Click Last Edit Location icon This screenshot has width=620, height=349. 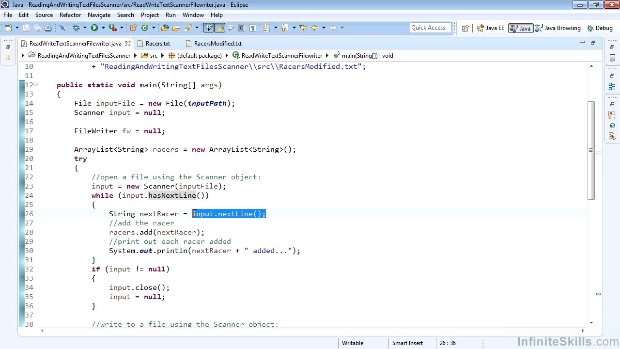303,28
